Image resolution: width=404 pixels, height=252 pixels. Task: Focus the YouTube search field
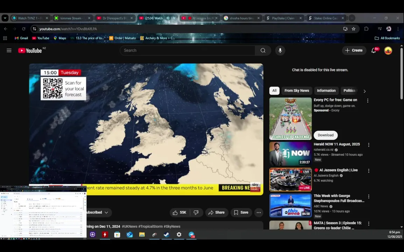pos(187,50)
